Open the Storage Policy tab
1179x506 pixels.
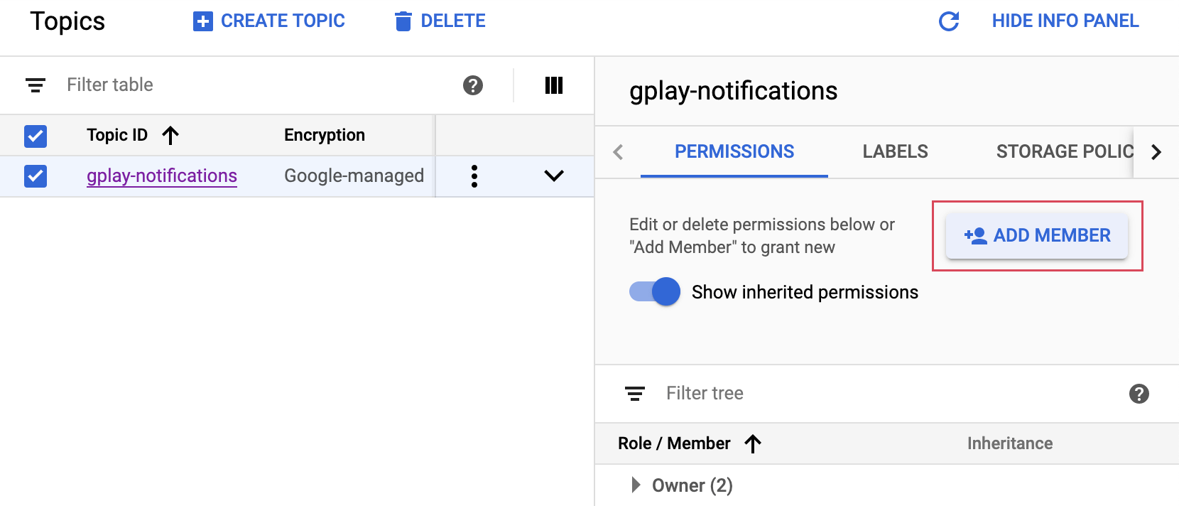click(x=1063, y=152)
